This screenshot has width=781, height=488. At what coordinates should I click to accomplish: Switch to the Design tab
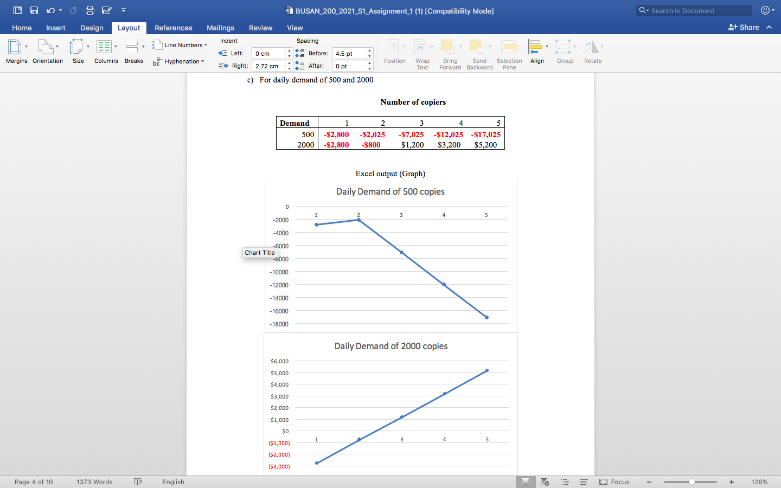[92, 28]
